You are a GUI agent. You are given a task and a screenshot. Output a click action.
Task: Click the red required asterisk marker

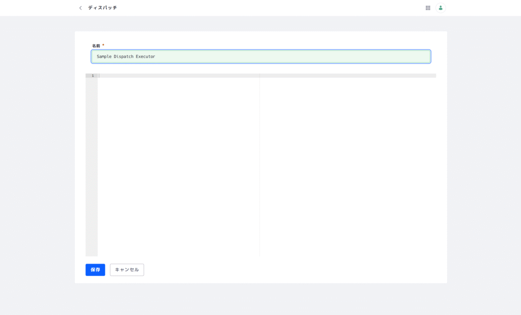tap(103, 45)
